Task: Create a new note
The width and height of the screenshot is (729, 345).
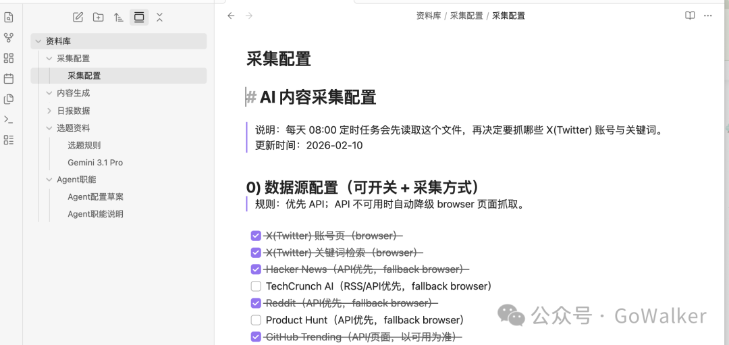Action: tap(78, 18)
